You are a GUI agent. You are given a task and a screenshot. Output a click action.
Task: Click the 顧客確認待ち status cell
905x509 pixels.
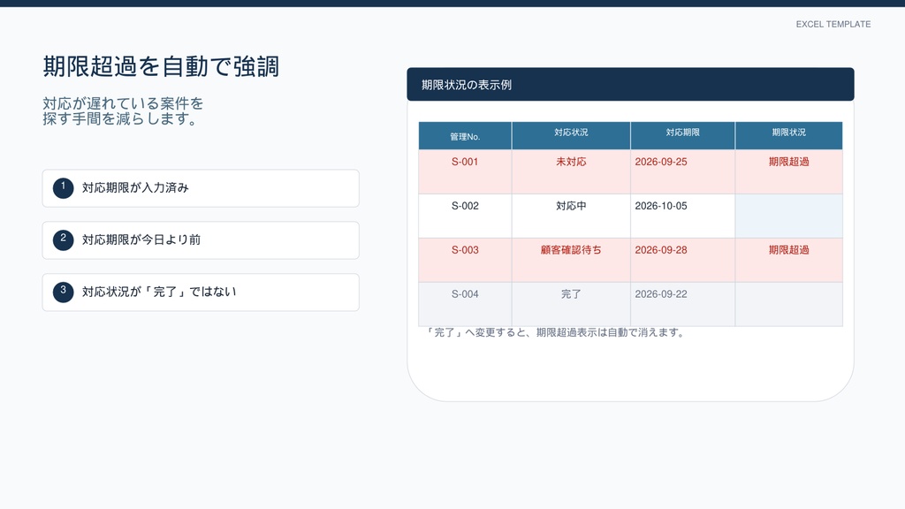(571, 261)
